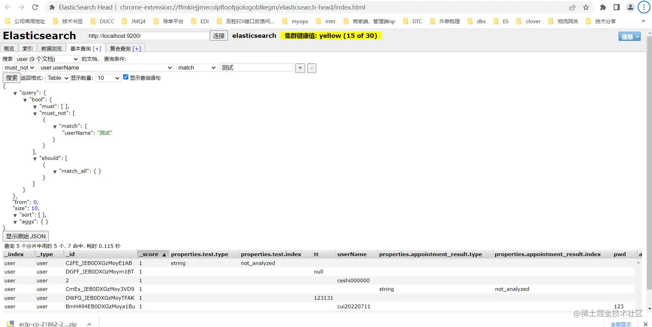Add a new 复合查询 tab with [+]
This screenshot has height=327, width=652.
[x=137, y=49]
